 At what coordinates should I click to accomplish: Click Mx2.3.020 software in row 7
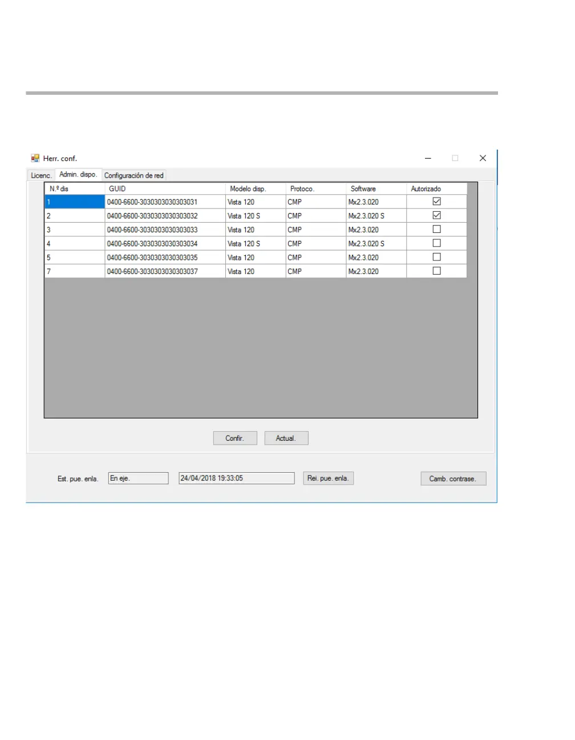click(376, 271)
